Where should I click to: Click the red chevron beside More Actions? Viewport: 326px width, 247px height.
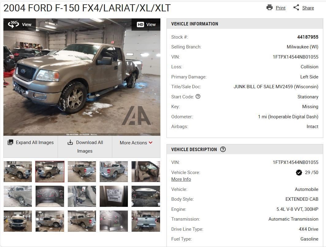(151, 142)
